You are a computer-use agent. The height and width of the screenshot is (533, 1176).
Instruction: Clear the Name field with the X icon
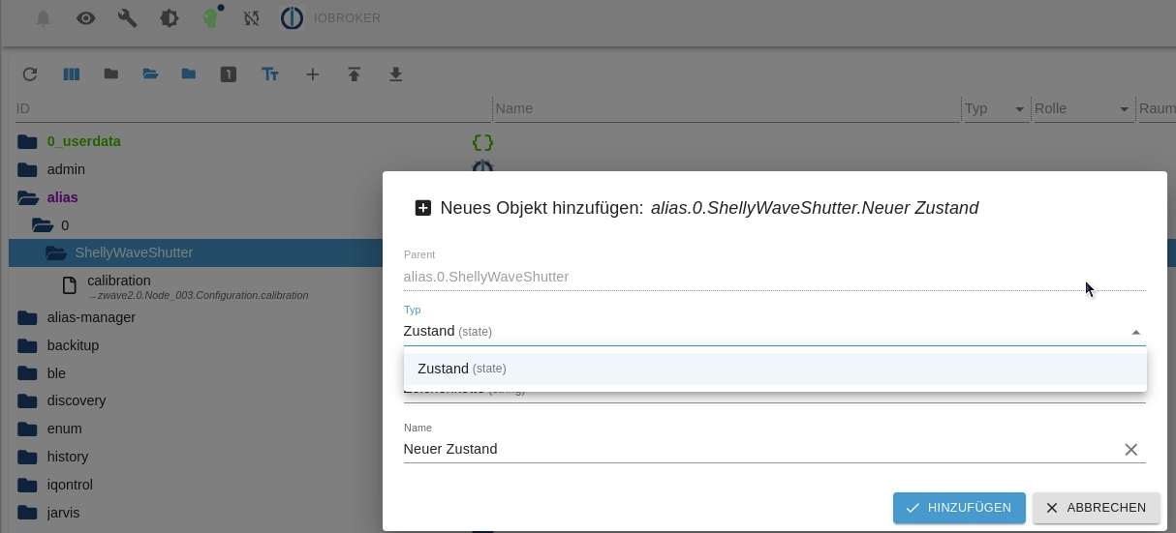[x=1130, y=450]
